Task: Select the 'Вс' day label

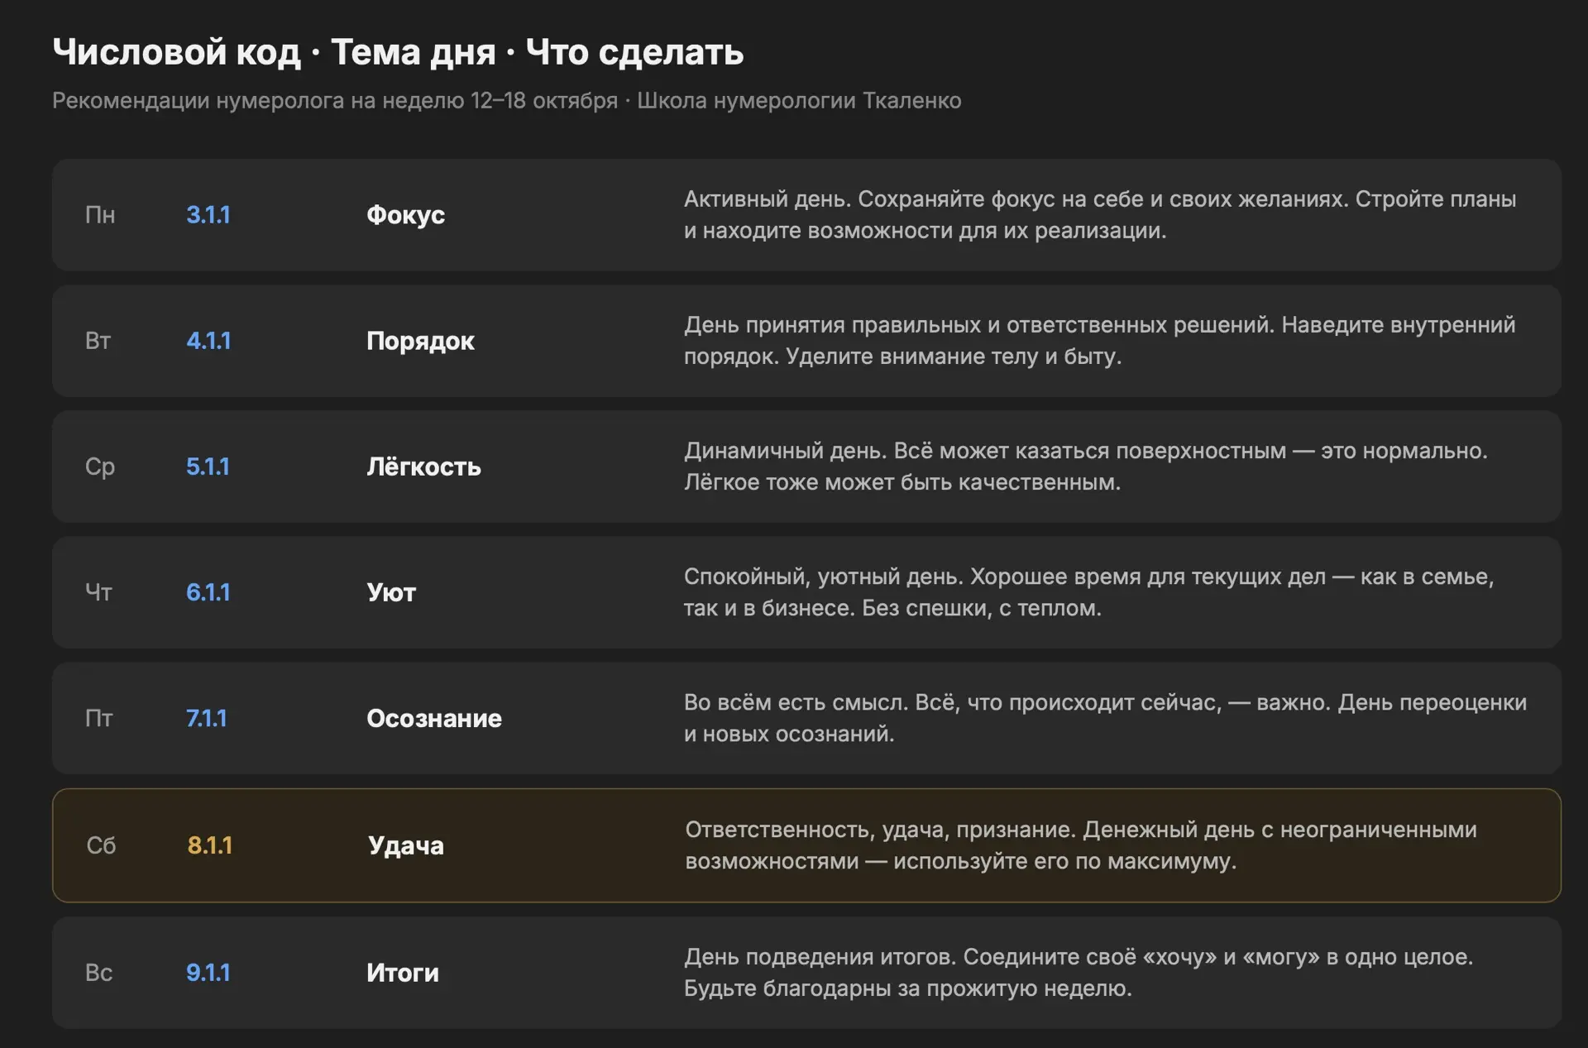Action: 98,973
